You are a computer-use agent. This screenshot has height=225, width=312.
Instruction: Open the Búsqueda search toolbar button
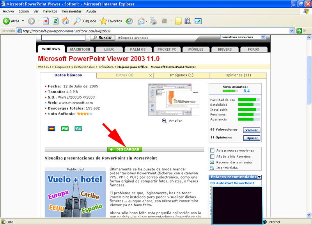click(85, 21)
